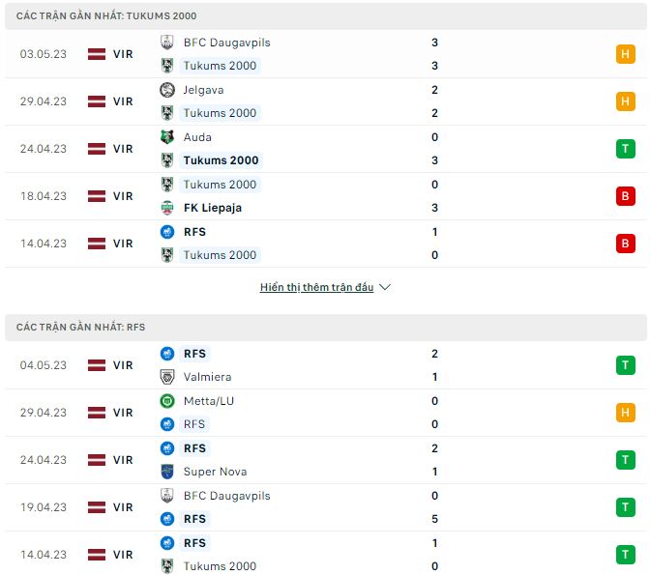
Task: Click the yellow H result badge for the Jelgava match
Action: coord(625,101)
